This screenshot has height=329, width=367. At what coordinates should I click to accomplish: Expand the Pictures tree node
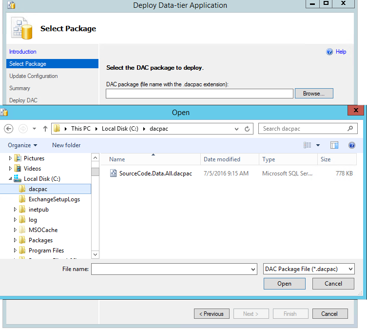(x=10, y=158)
